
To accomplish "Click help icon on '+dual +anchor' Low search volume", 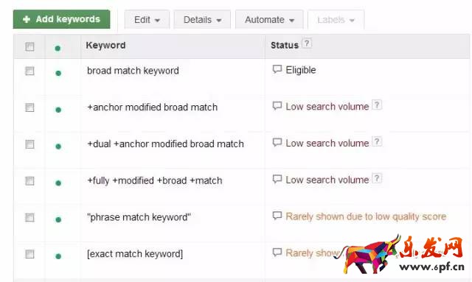I will [377, 141].
